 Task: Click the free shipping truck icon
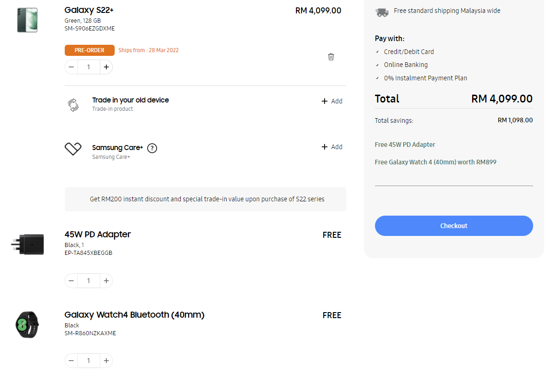tap(382, 12)
